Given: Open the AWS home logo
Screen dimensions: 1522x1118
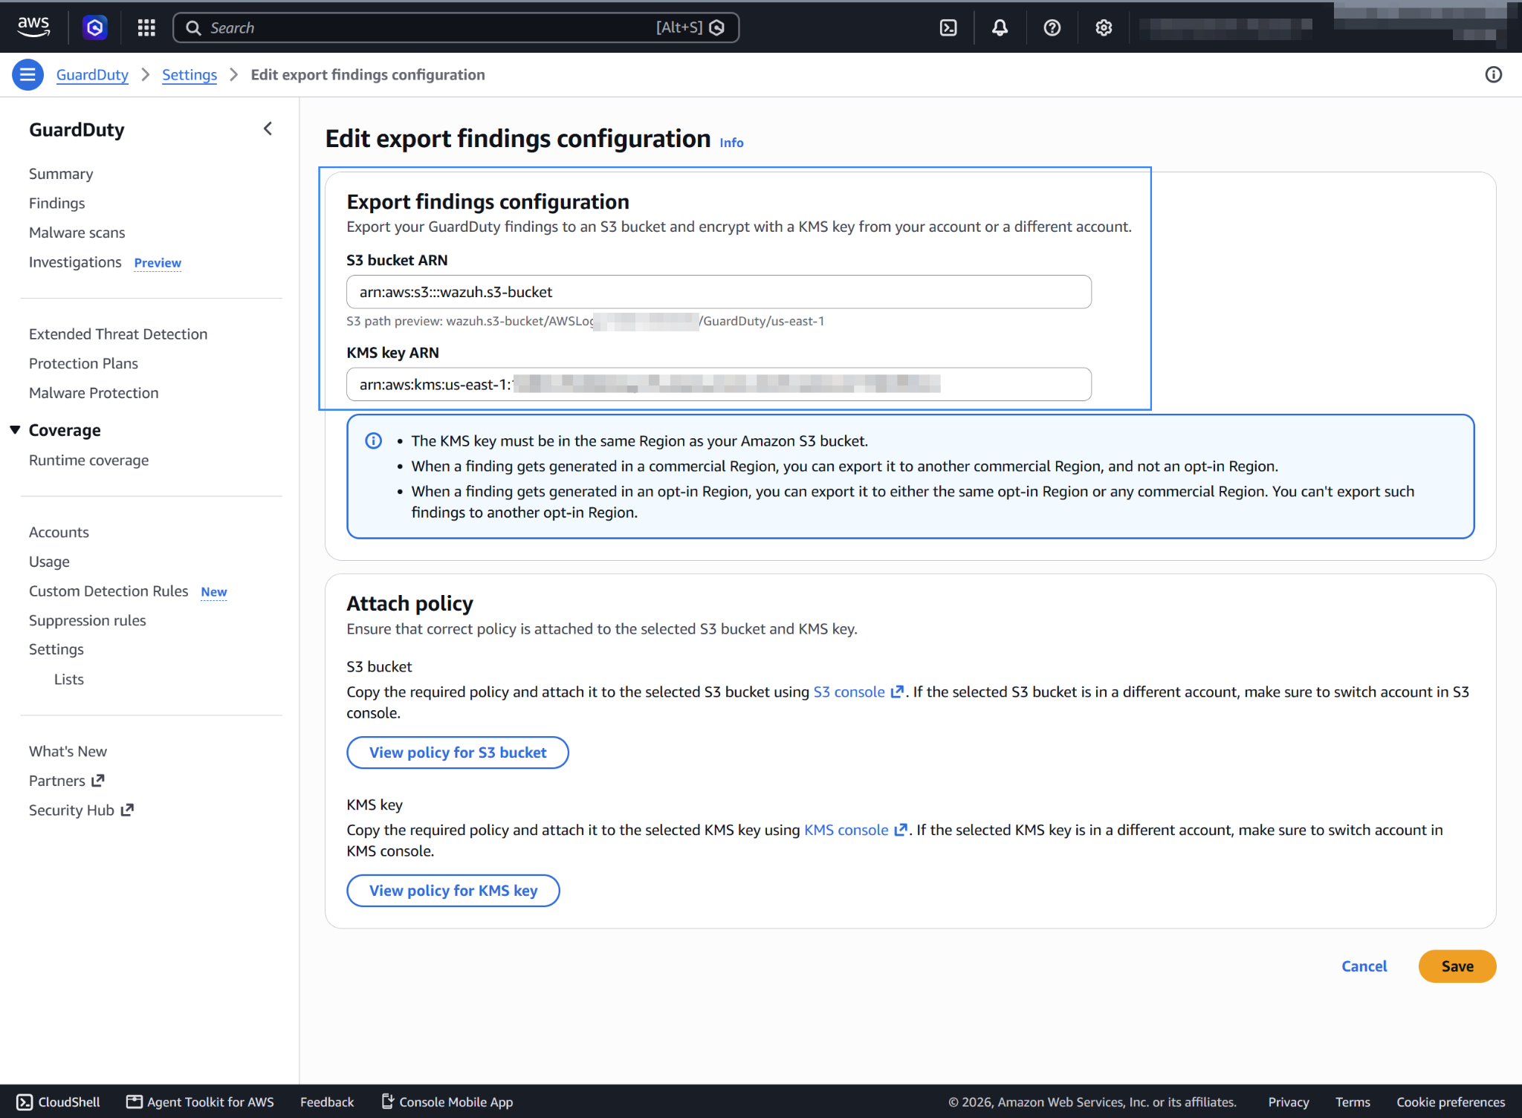Looking at the screenshot, I should 33,27.
